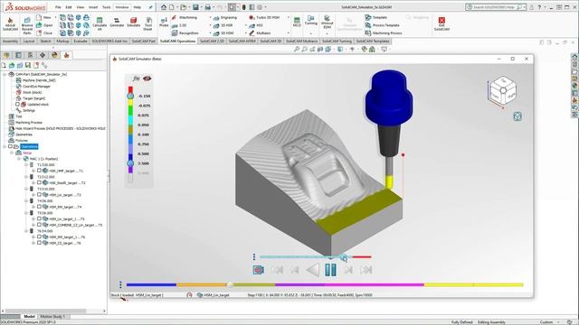Viewport: 579px width, 325px height.
Task: Click the view cube in simulator
Action: (502, 90)
